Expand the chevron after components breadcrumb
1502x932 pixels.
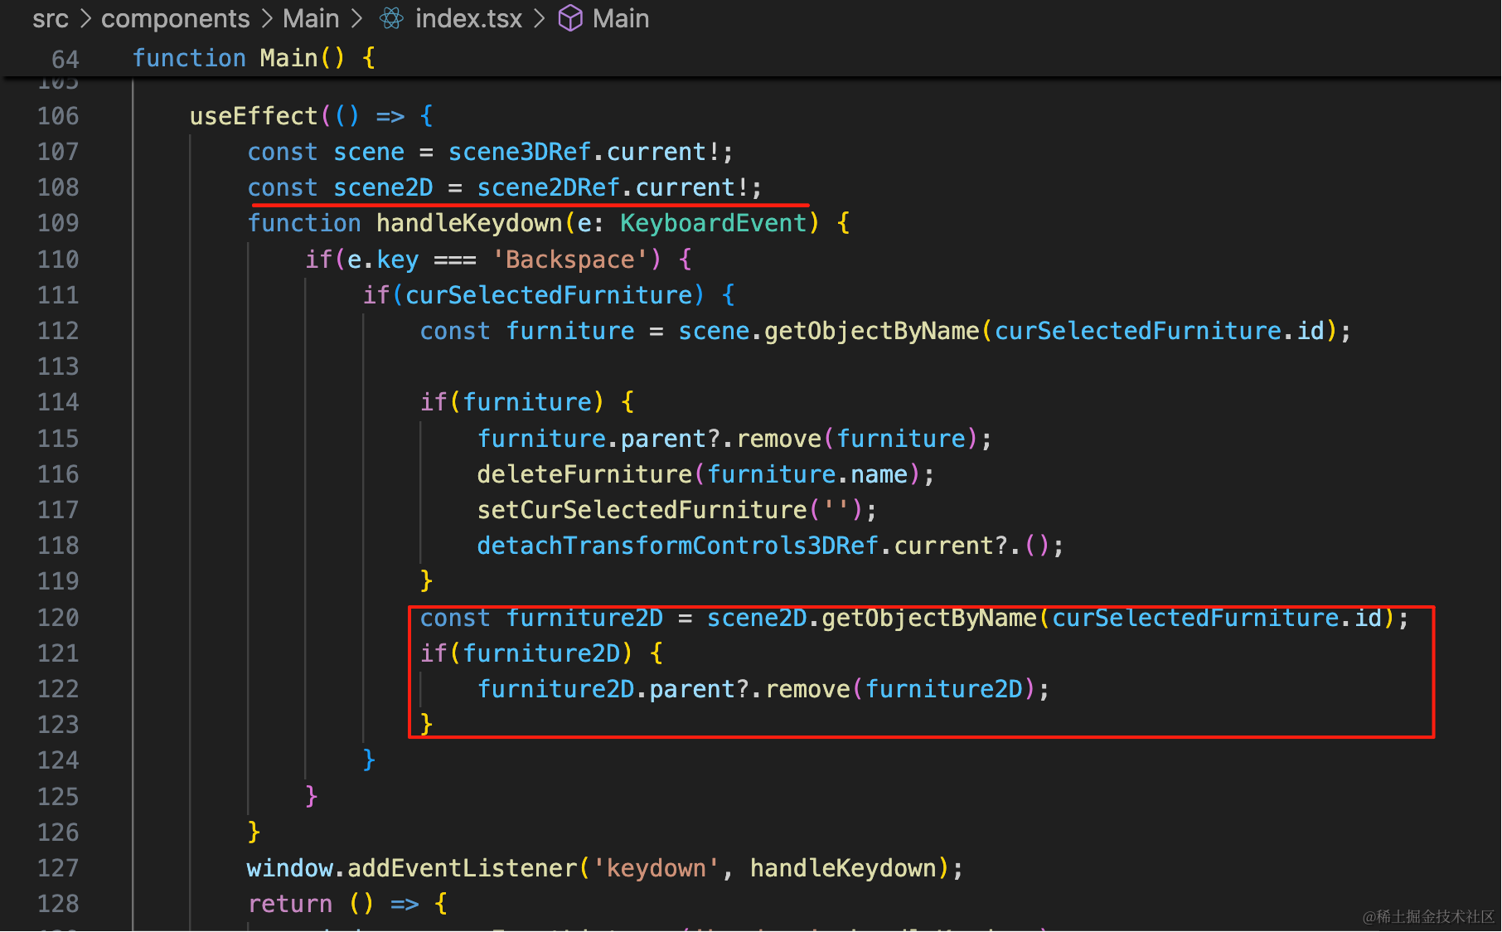coord(266,18)
